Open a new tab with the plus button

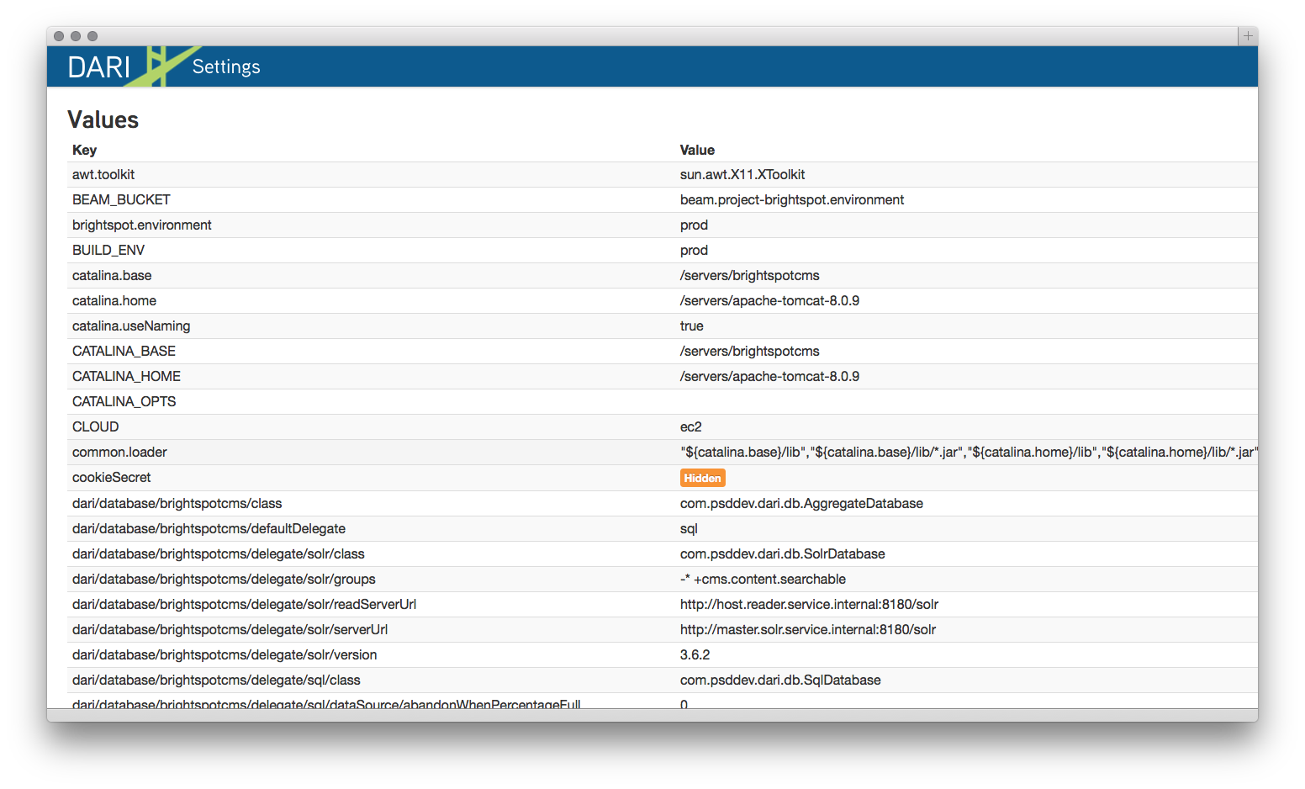(1248, 36)
